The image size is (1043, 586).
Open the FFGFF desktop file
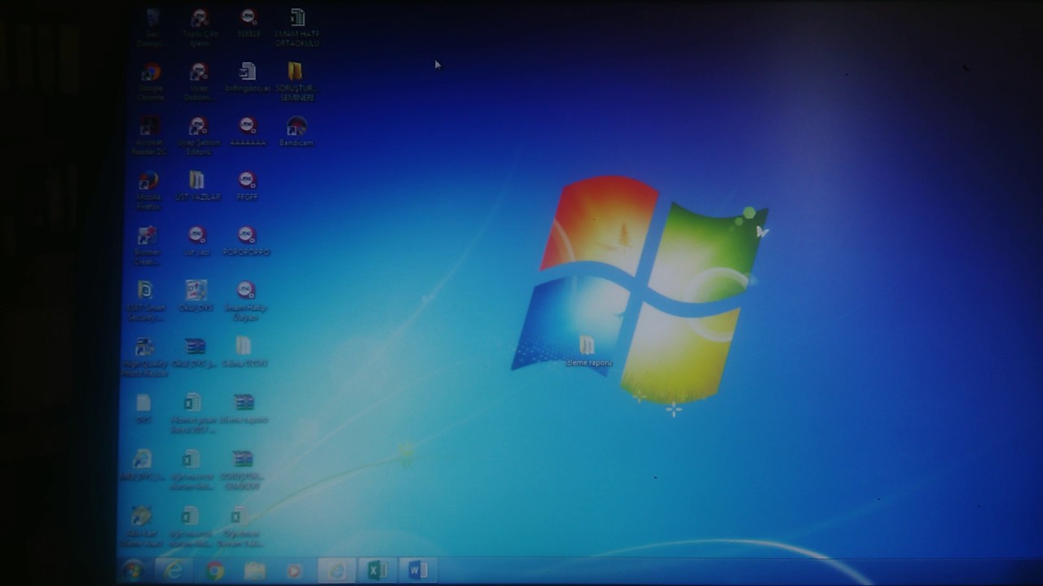pyautogui.click(x=247, y=186)
